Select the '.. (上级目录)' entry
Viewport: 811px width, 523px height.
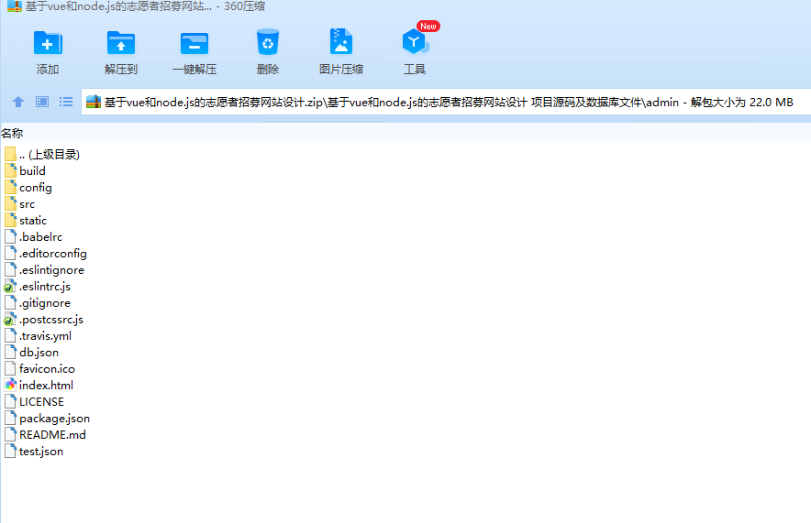pos(50,155)
